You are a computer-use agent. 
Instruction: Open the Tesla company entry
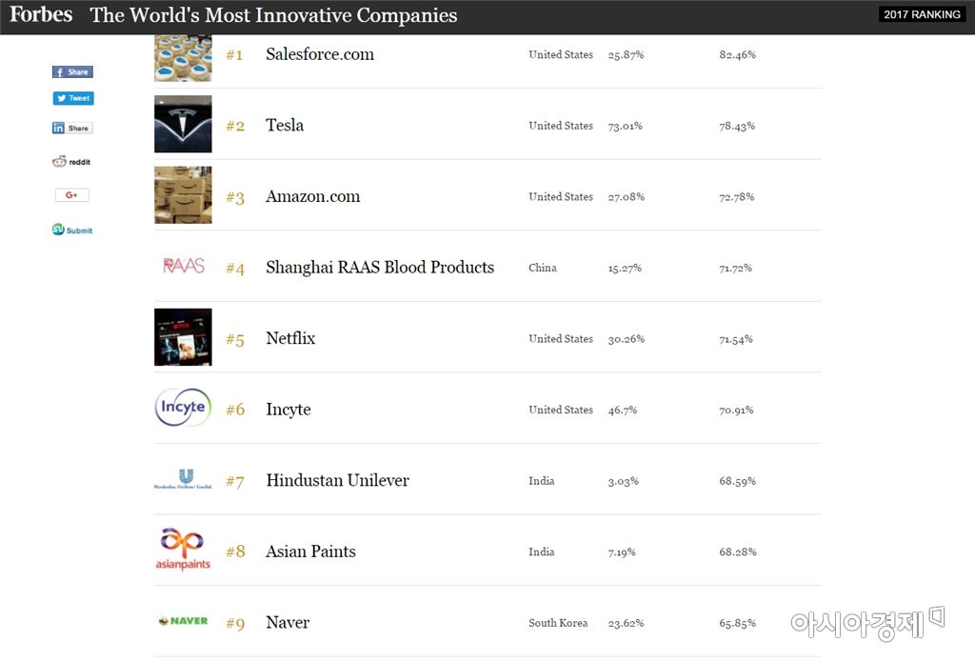tap(285, 125)
